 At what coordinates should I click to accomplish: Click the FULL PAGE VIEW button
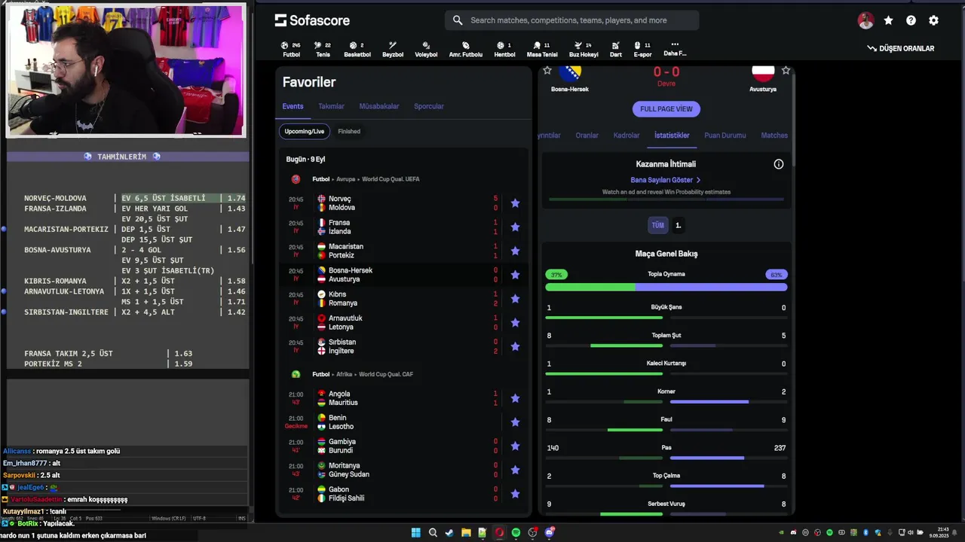coord(666,109)
